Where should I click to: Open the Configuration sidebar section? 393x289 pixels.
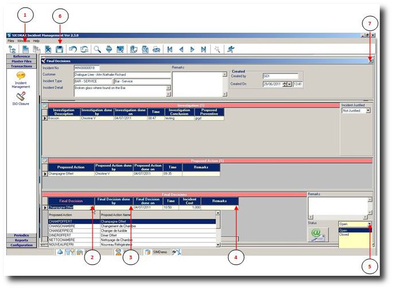22,245
